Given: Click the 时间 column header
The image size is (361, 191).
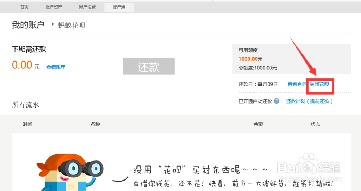Looking at the screenshot, I should point(27,124).
